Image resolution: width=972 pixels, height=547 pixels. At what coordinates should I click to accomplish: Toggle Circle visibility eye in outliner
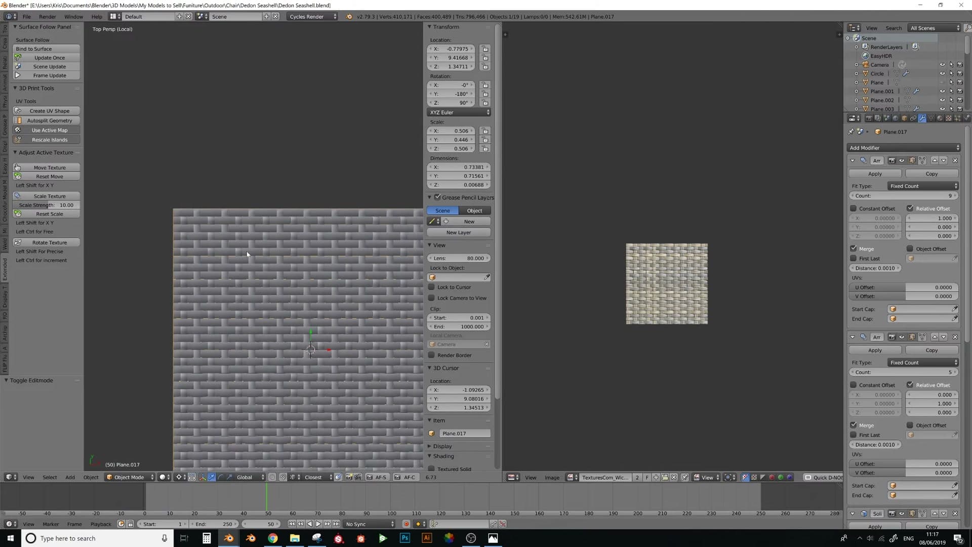(942, 73)
